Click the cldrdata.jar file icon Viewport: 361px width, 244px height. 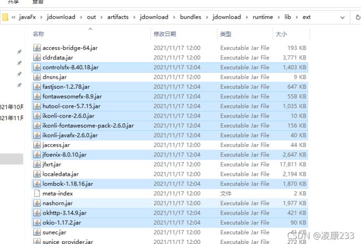pos(37,58)
